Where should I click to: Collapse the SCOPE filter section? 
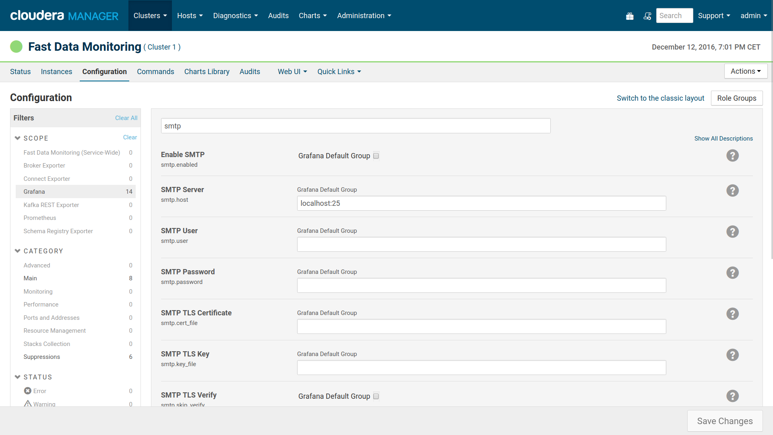[17, 138]
